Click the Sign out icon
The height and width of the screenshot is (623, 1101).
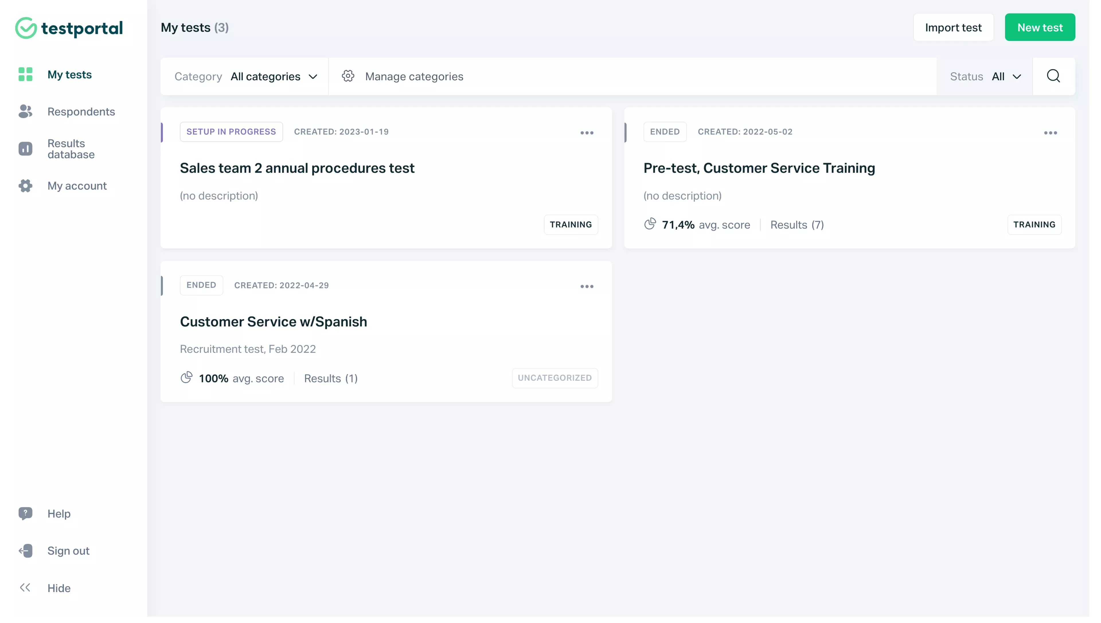click(26, 551)
